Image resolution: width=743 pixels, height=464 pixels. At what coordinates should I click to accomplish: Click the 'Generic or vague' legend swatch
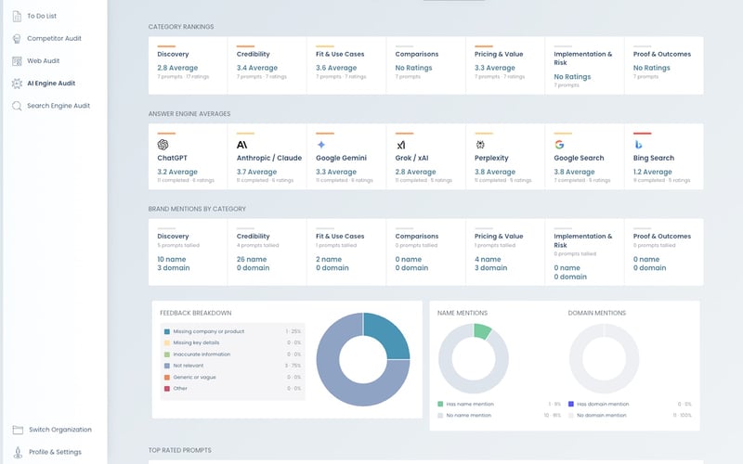point(167,378)
